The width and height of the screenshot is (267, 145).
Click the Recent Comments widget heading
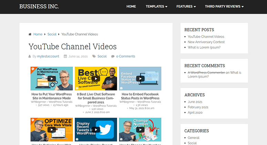point(205,66)
